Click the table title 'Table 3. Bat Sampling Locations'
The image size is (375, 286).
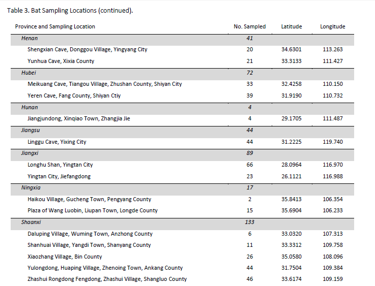[70, 11]
